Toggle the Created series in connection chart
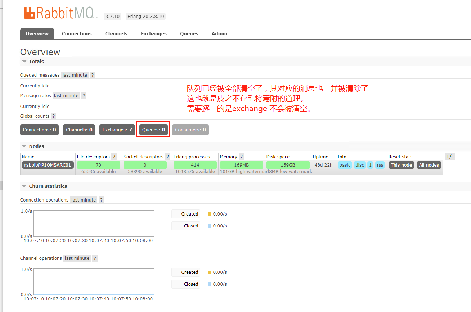The image size is (471, 312). point(186,214)
